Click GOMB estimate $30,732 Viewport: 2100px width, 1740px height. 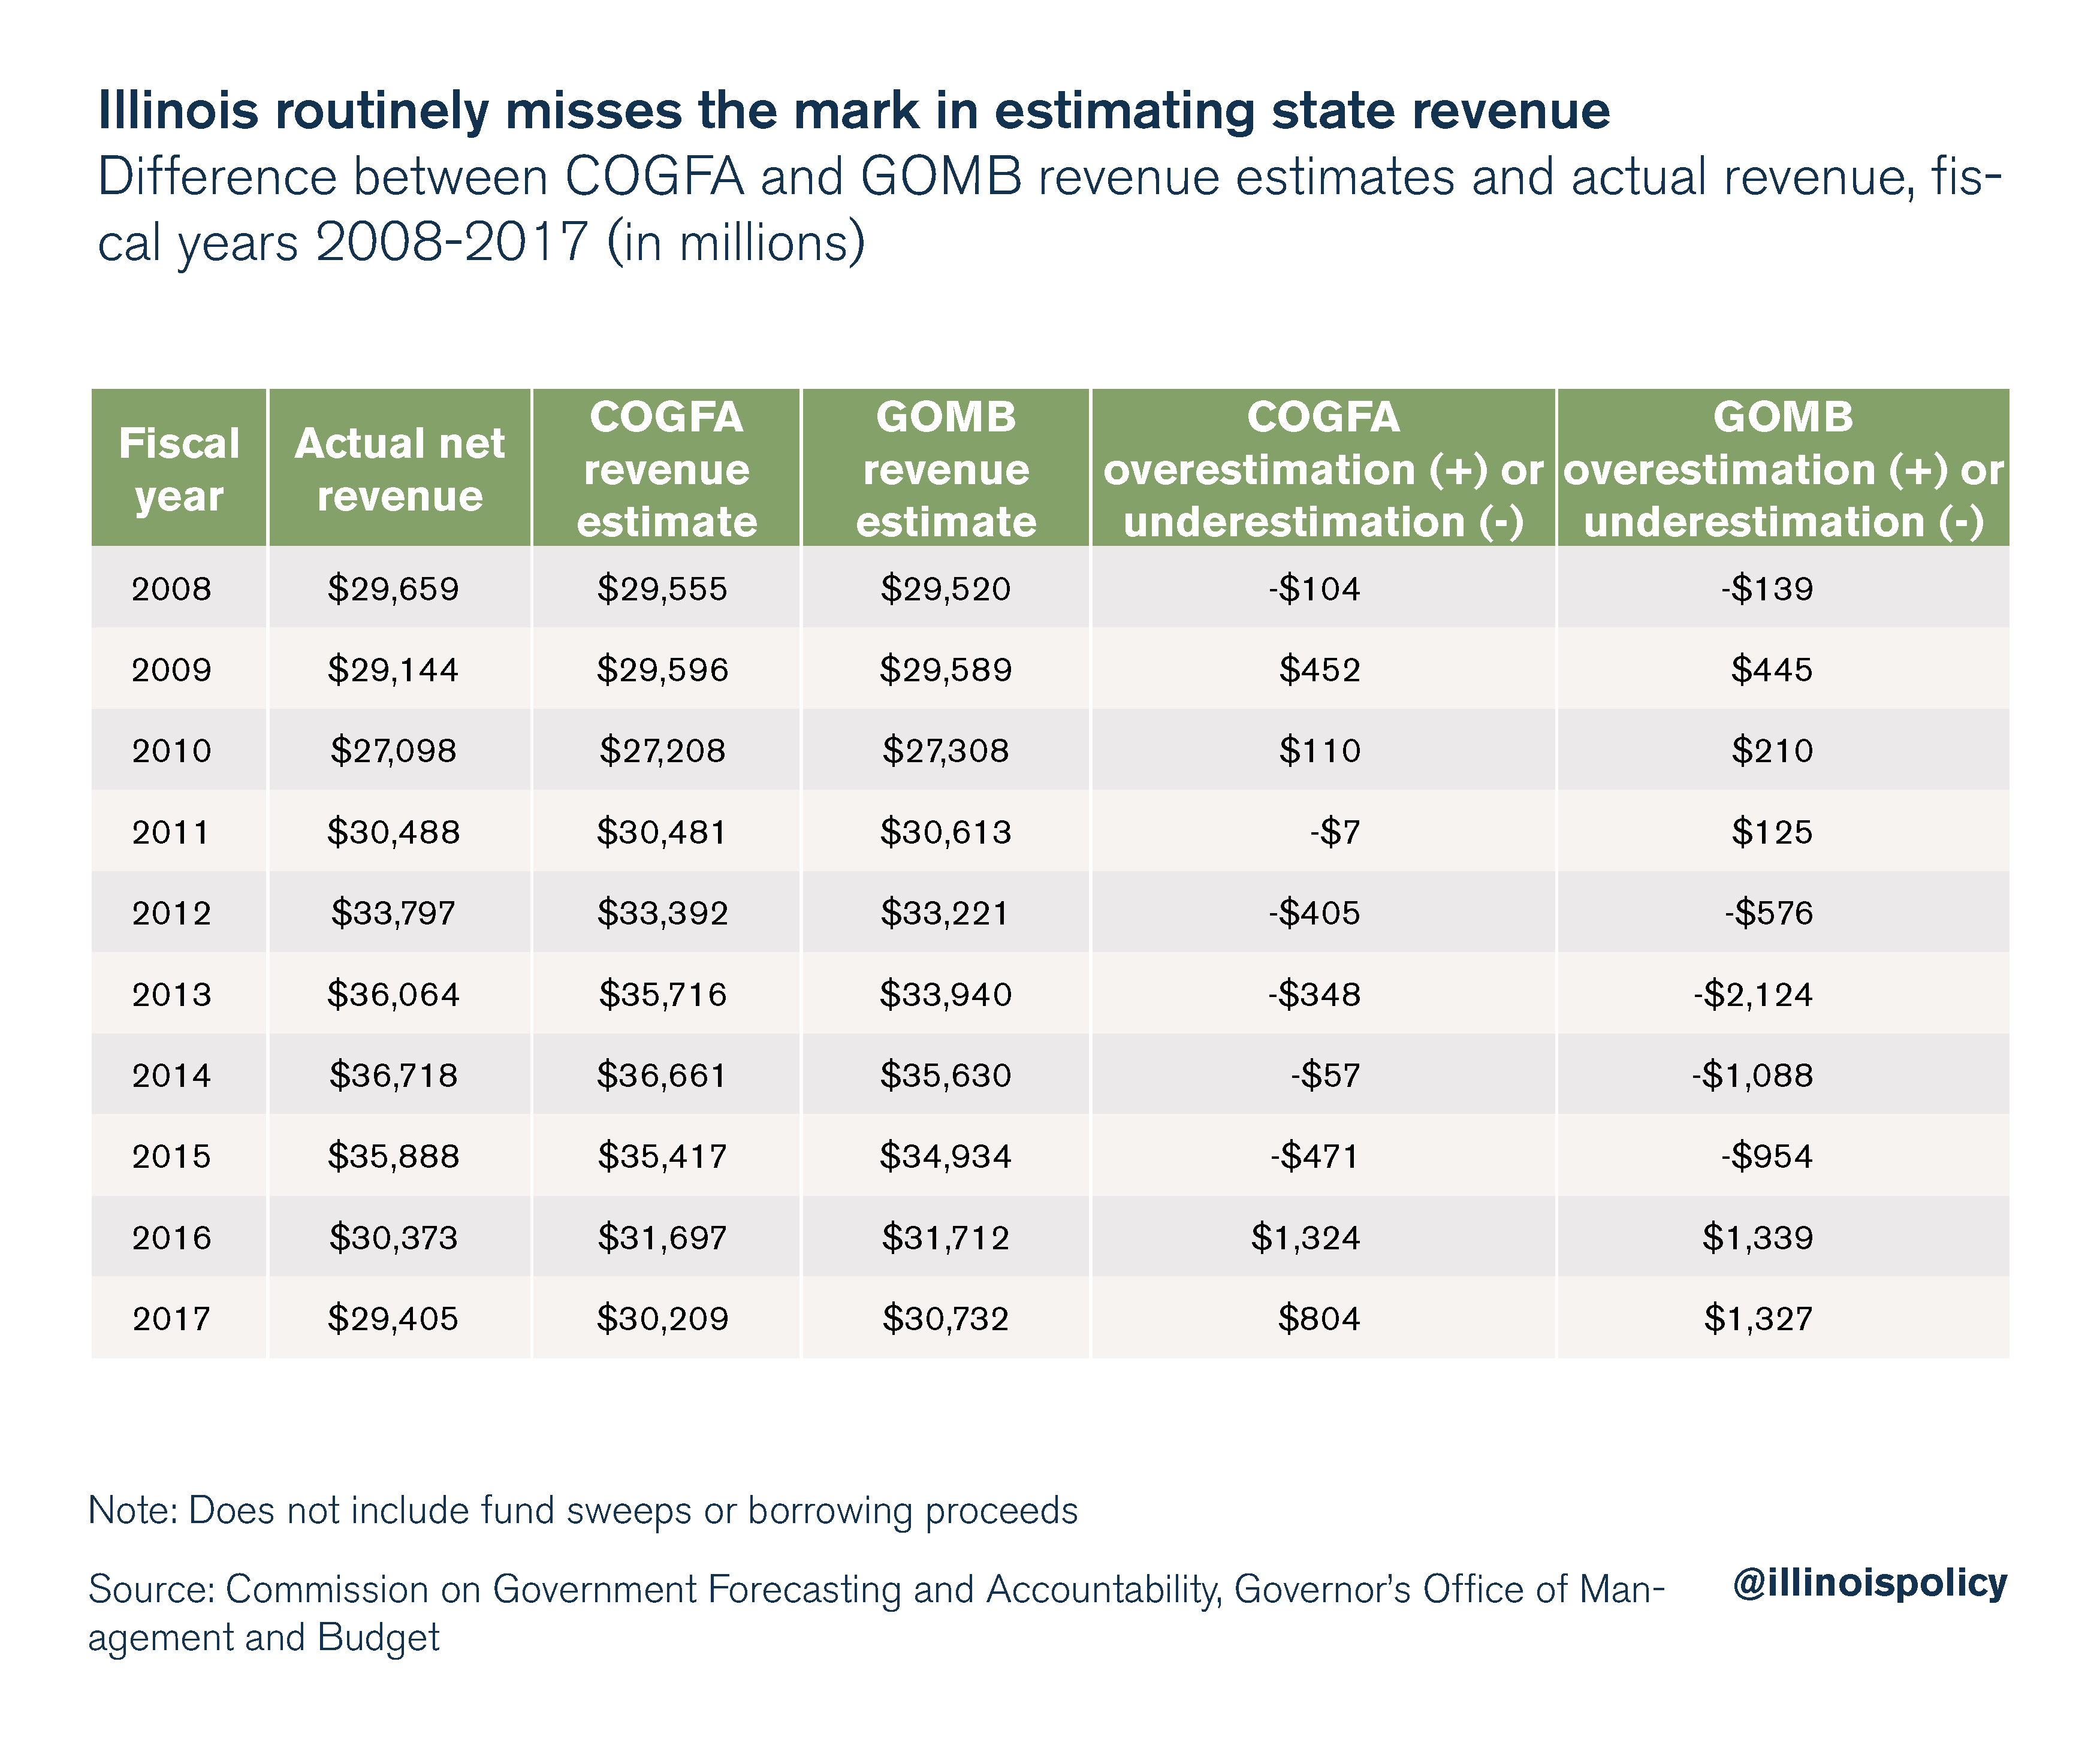pos(945,1318)
